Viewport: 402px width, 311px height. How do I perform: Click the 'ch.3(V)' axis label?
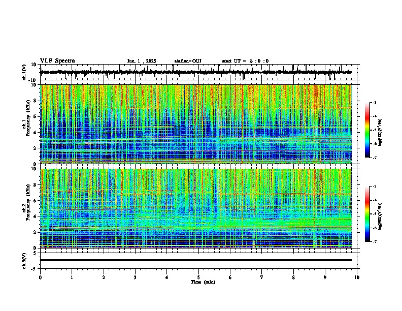(24, 261)
